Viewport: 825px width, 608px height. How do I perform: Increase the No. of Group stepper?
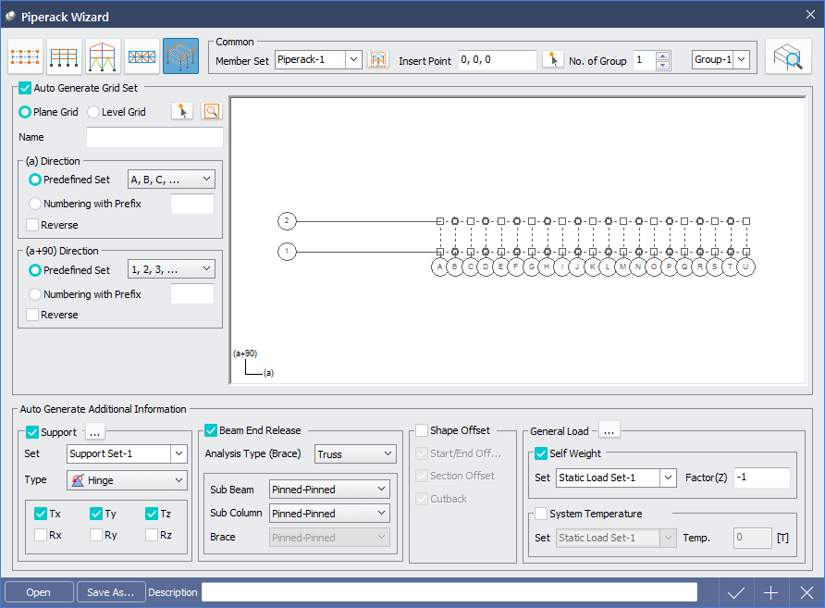[662, 56]
